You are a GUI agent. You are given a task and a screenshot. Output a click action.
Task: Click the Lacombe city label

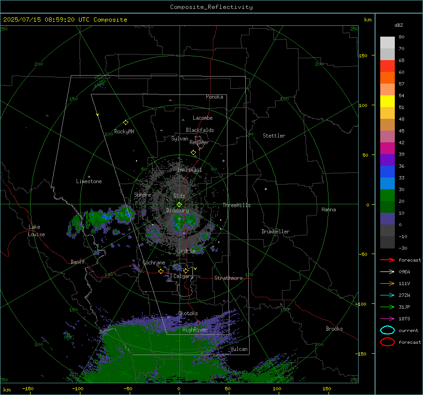203,118
